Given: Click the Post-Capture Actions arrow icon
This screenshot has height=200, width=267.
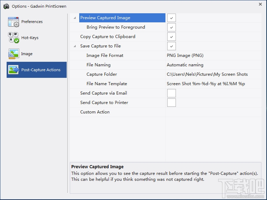Looking at the screenshot, I should coord(14,70).
